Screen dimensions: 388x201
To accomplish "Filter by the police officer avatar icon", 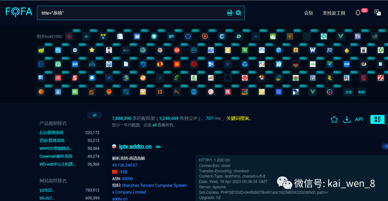I will click(109, 50).
